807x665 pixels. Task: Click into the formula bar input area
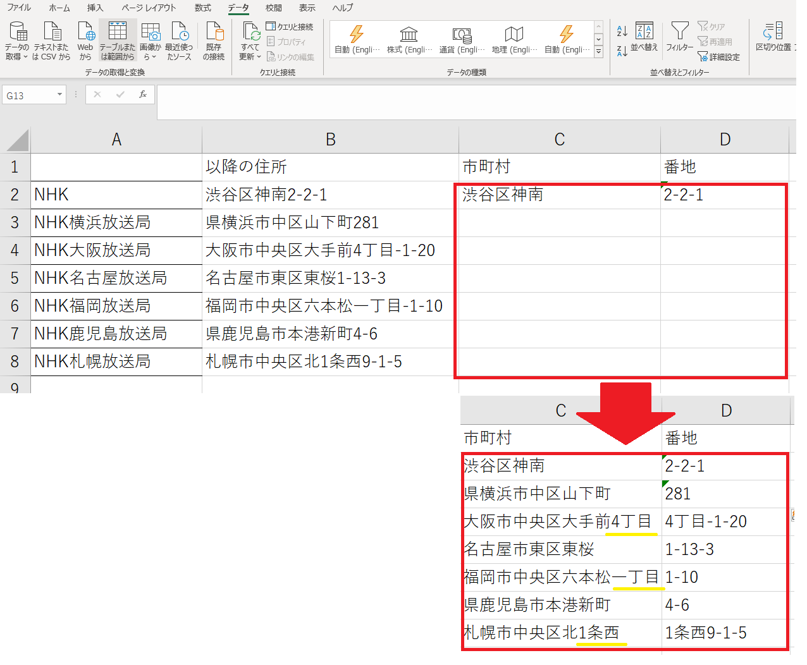coord(476,102)
